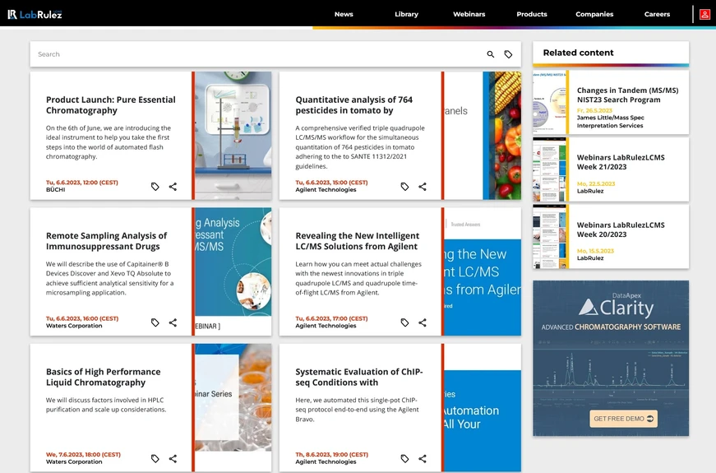Open Quantitative analysis of 764 pesticides title

pos(354,105)
